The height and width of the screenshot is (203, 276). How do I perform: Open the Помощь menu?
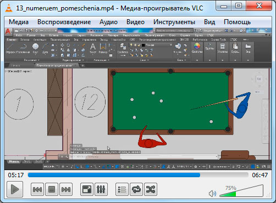[x=237, y=22]
